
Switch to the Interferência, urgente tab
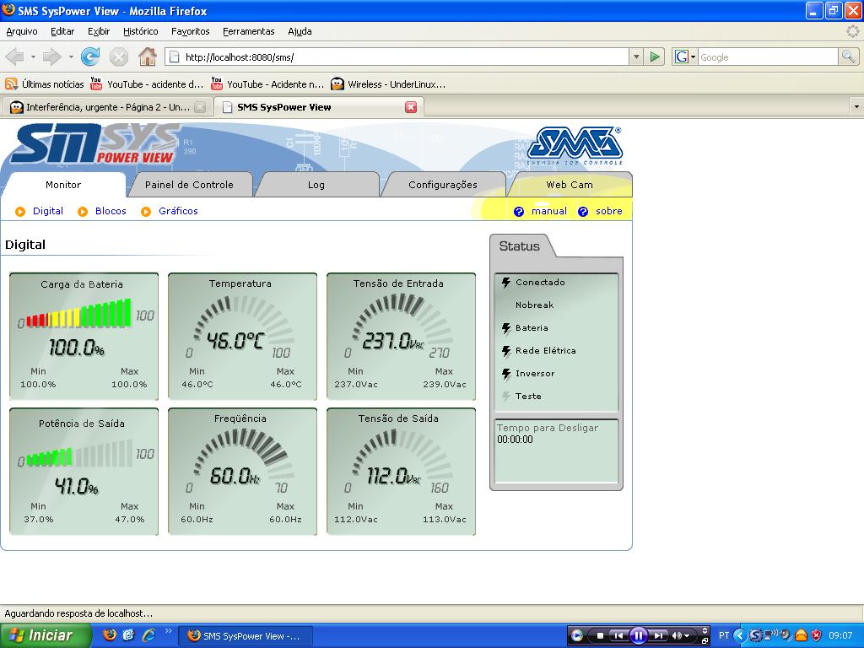pos(107,107)
